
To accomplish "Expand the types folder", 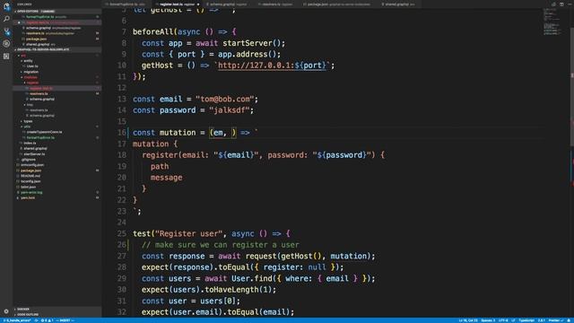I will 28,121.
